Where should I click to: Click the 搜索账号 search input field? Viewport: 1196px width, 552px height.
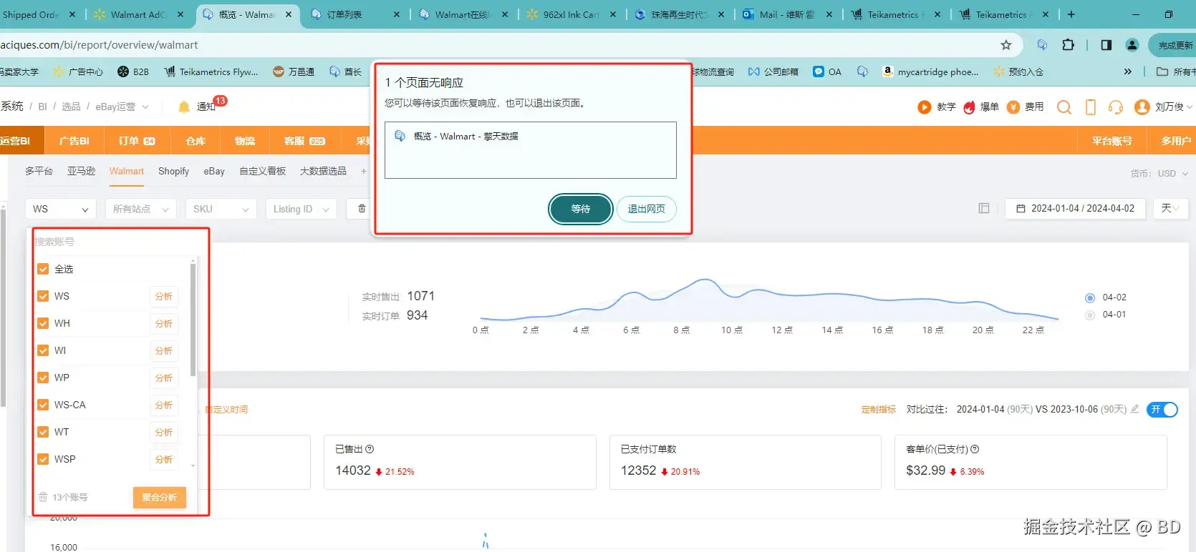(115, 242)
